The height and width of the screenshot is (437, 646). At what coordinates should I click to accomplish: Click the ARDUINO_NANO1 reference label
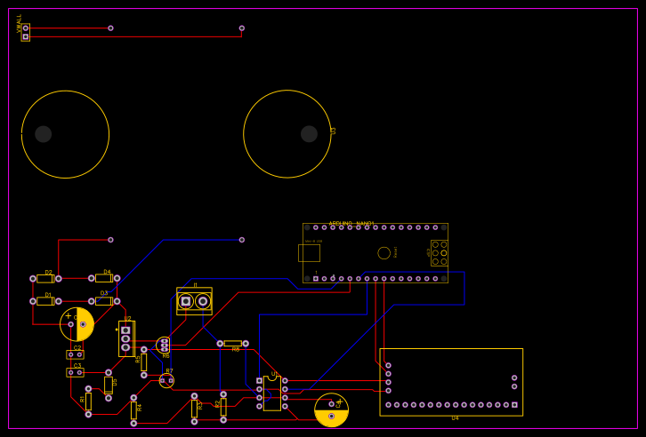tap(351, 224)
